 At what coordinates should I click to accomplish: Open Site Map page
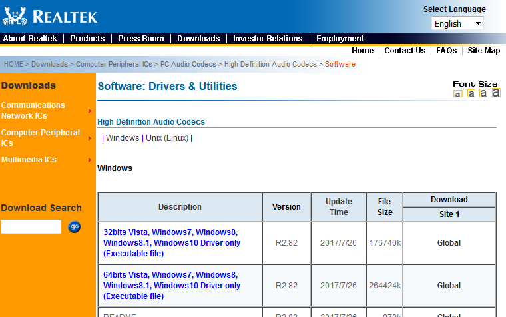click(x=484, y=51)
